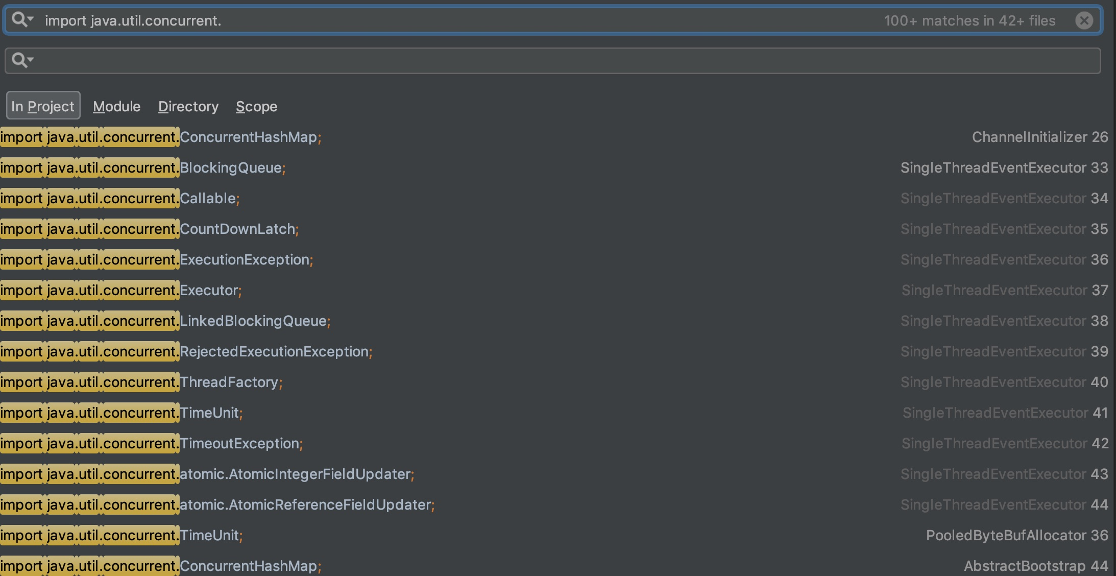This screenshot has height=576, width=1116.
Task: Open search history dropdown in find field
Action: 22,20
